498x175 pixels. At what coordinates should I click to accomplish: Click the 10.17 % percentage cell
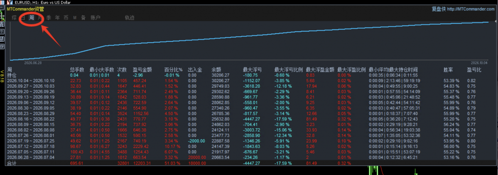[172, 146]
